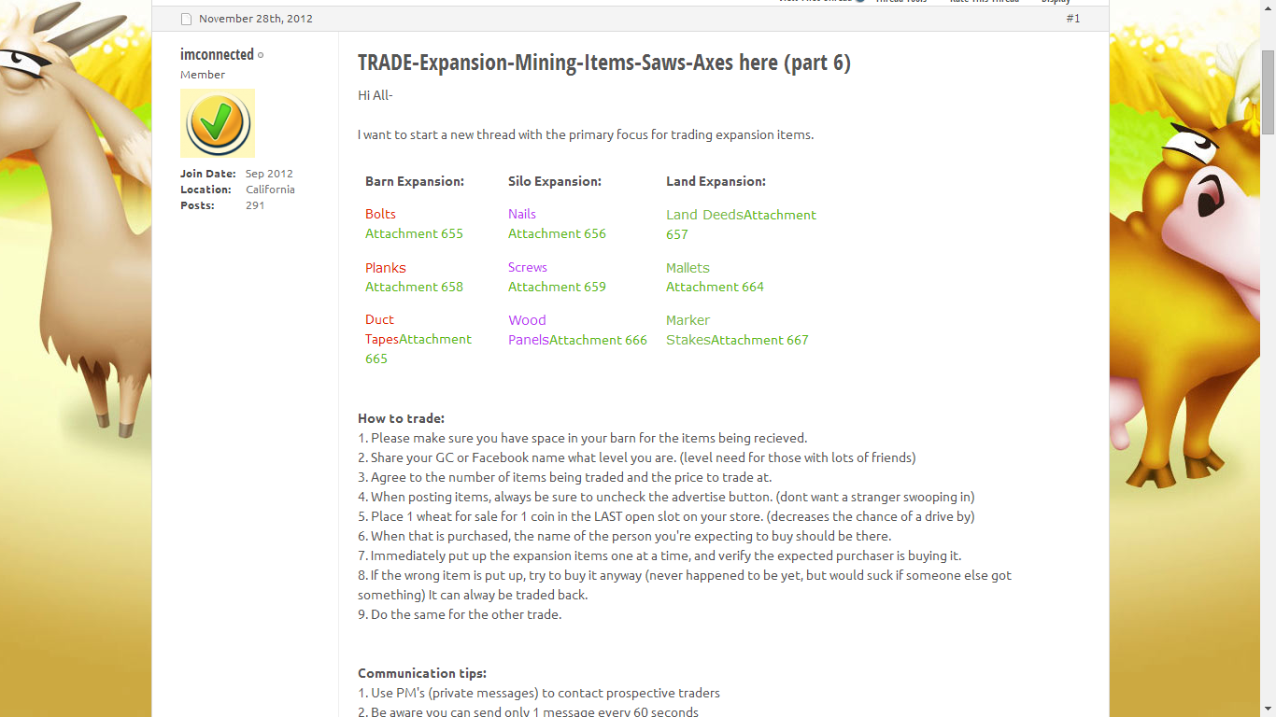The width and height of the screenshot is (1276, 717).
Task: Open the imconnected username profile link
Action: (x=217, y=54)
